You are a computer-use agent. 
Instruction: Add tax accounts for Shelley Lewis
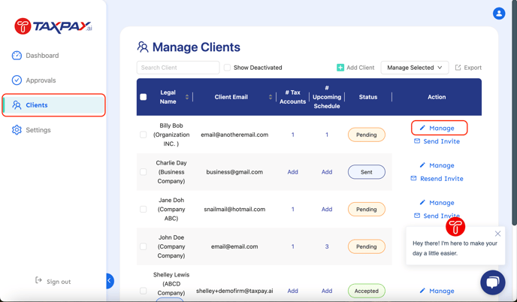click(293, 291)
